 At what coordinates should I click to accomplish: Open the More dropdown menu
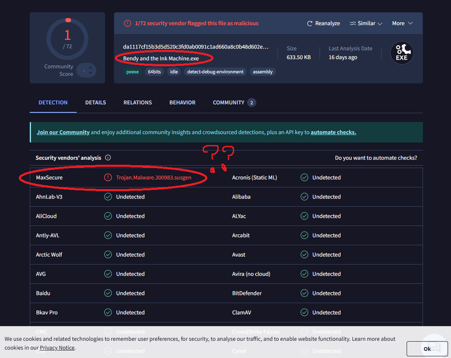tap(402, 23)
